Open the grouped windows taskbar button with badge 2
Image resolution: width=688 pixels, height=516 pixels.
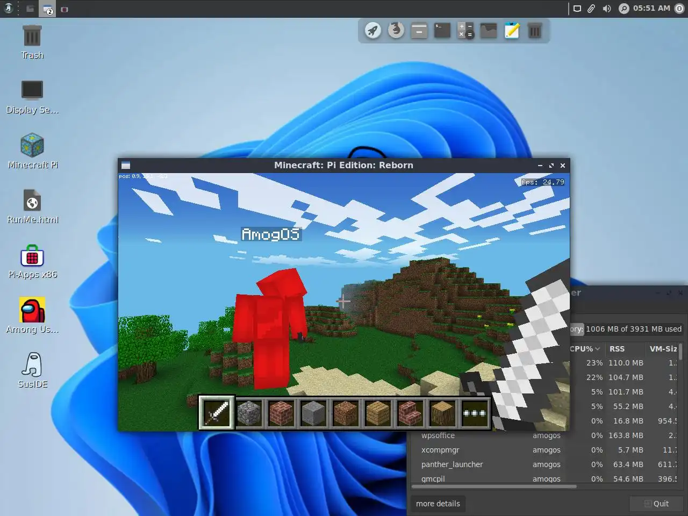click(x=48, y=9)
